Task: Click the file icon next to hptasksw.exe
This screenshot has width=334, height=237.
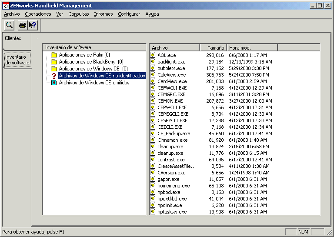Action: pos(153,212)
